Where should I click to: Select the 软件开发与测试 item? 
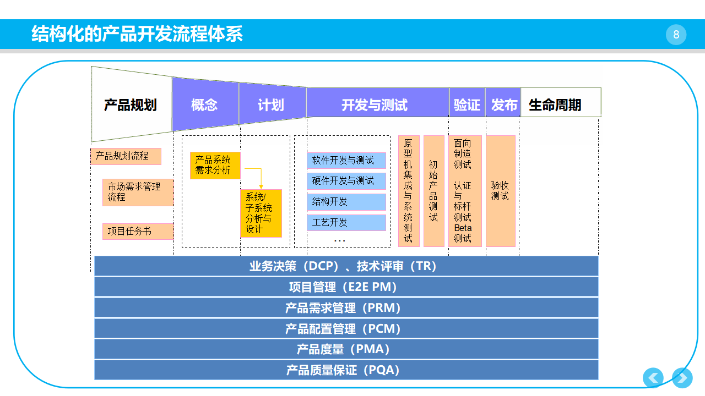(346, 160)
